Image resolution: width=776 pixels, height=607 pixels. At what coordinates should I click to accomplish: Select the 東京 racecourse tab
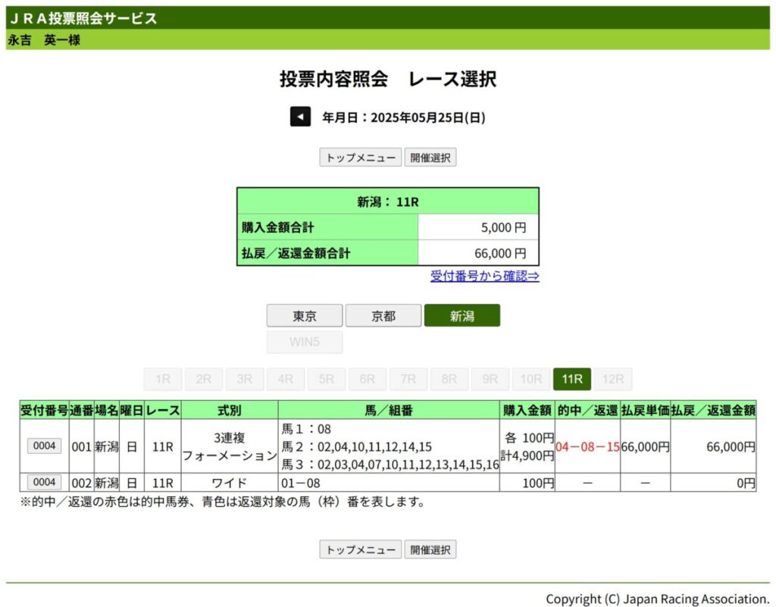coord(305,316)
